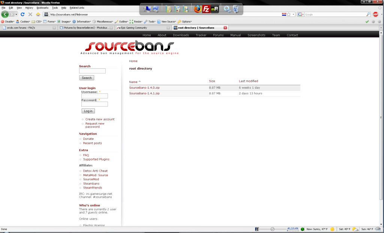The height and width of the screenshot is (233, 384).
Task: Go to the browser home page icon
Action: coord(38,14)
